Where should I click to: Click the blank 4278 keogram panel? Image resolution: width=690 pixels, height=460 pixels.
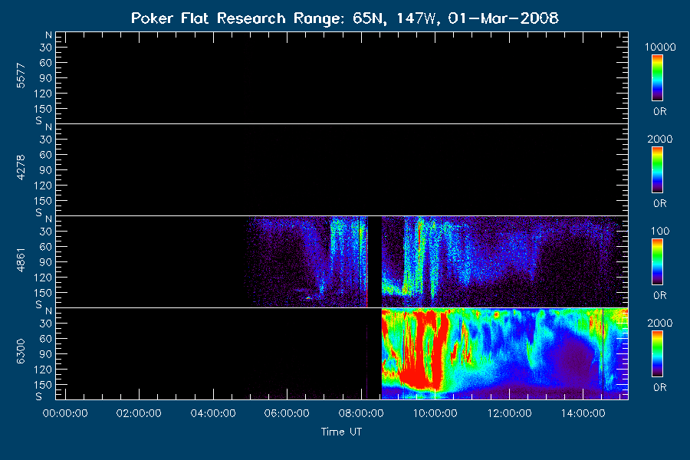[x=342, y=170]
